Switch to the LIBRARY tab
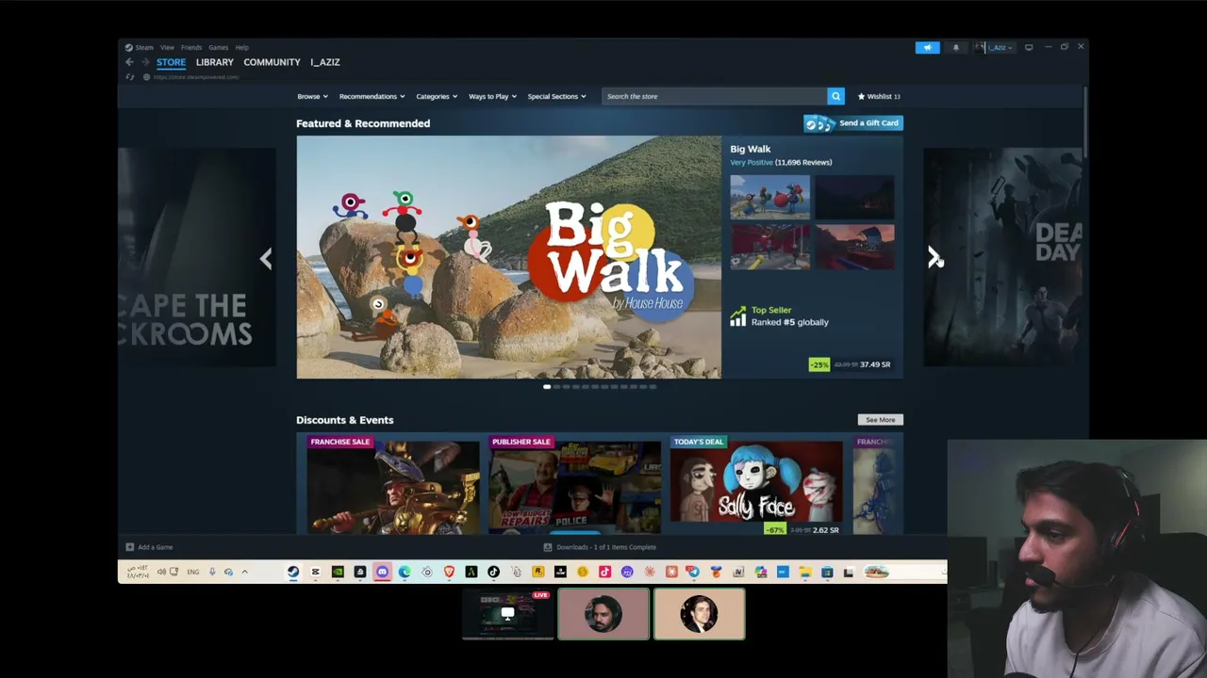 point(215,62)
